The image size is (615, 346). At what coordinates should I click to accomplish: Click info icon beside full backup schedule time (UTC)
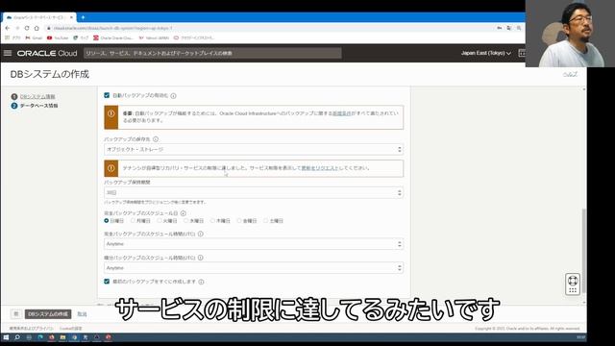click(201, 234)
